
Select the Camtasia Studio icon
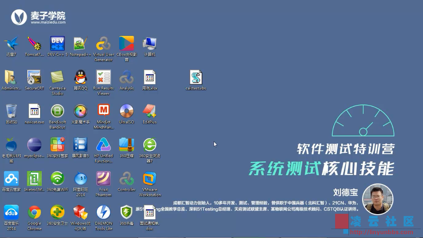(57, 77)
